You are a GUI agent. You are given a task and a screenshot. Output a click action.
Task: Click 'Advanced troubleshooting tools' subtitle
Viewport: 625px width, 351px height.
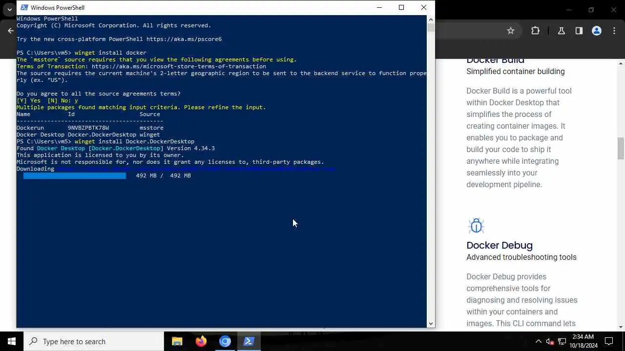coord(521,257)
